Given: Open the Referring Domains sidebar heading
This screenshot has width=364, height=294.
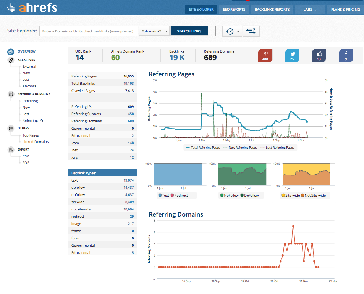Looking at the screenshot, I should point(34,94).
